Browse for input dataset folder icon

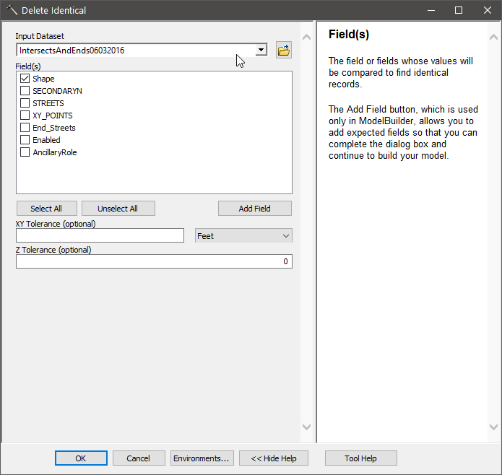pyautogui.click(x=284, y=50)
